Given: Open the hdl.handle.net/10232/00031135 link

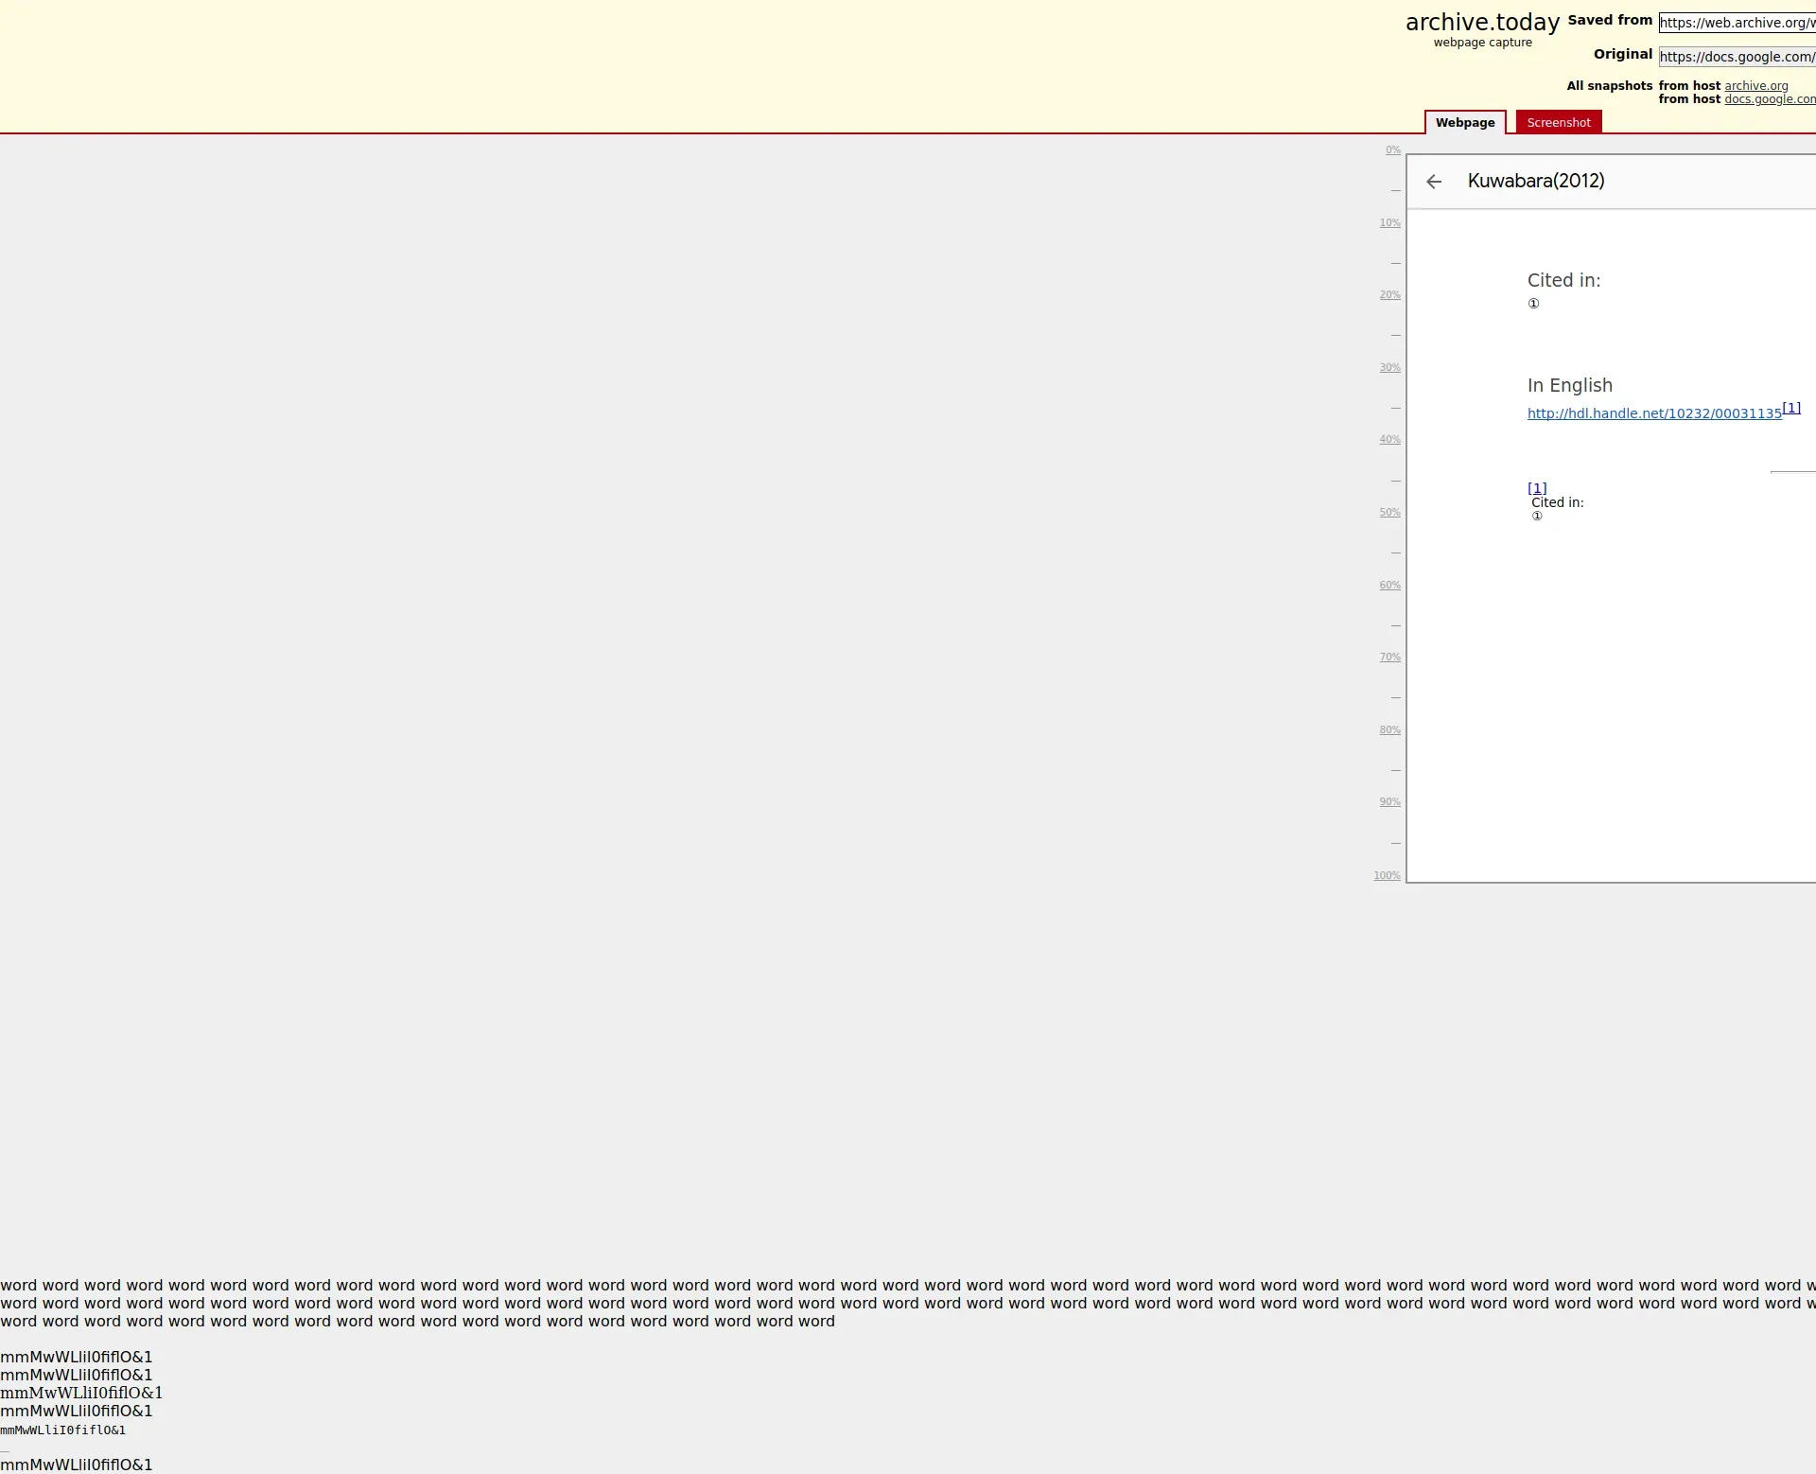Looking at the screenshot, I should [1653, 413].
